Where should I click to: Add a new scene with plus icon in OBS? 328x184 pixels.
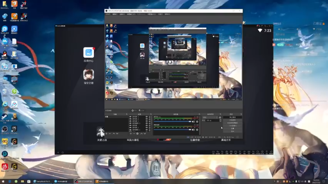point(107,134)
